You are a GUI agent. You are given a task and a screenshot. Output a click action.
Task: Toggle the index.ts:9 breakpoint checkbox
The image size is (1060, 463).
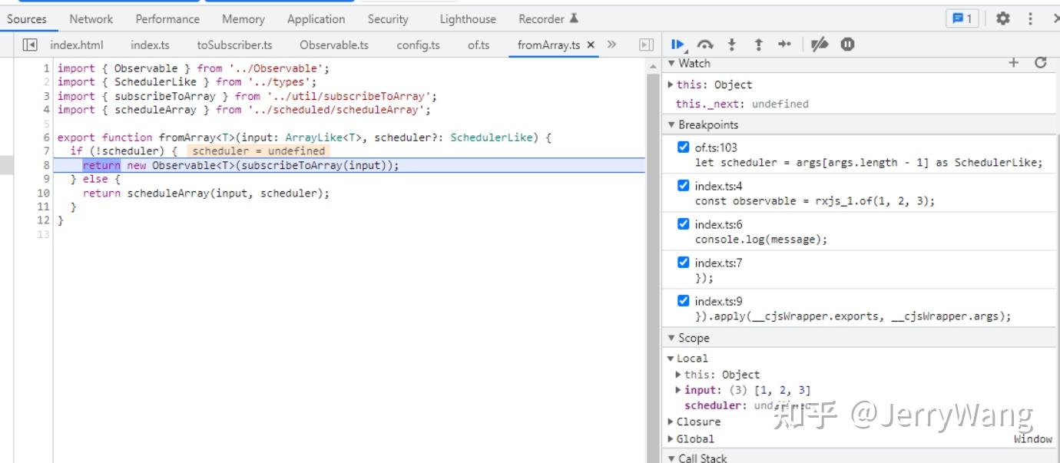684,301
